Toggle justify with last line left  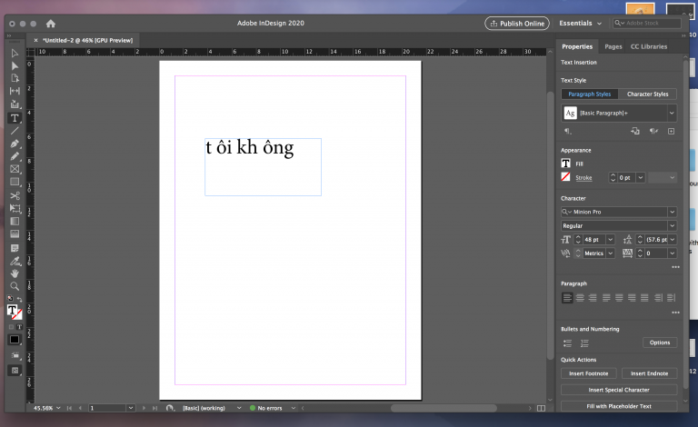(x=606, y=298)
